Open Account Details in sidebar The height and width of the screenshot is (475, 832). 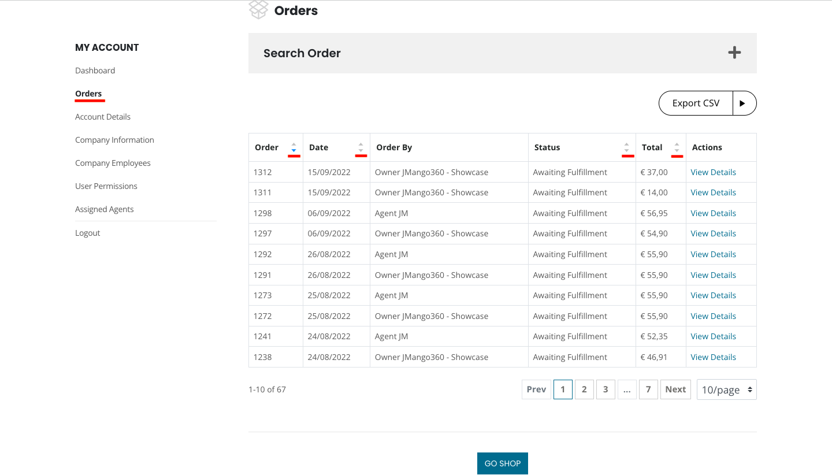click(103, 117)
